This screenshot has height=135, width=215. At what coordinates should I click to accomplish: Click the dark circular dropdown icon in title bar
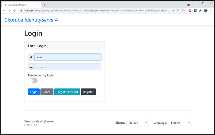pyautogui.click(x=189, y=5)
